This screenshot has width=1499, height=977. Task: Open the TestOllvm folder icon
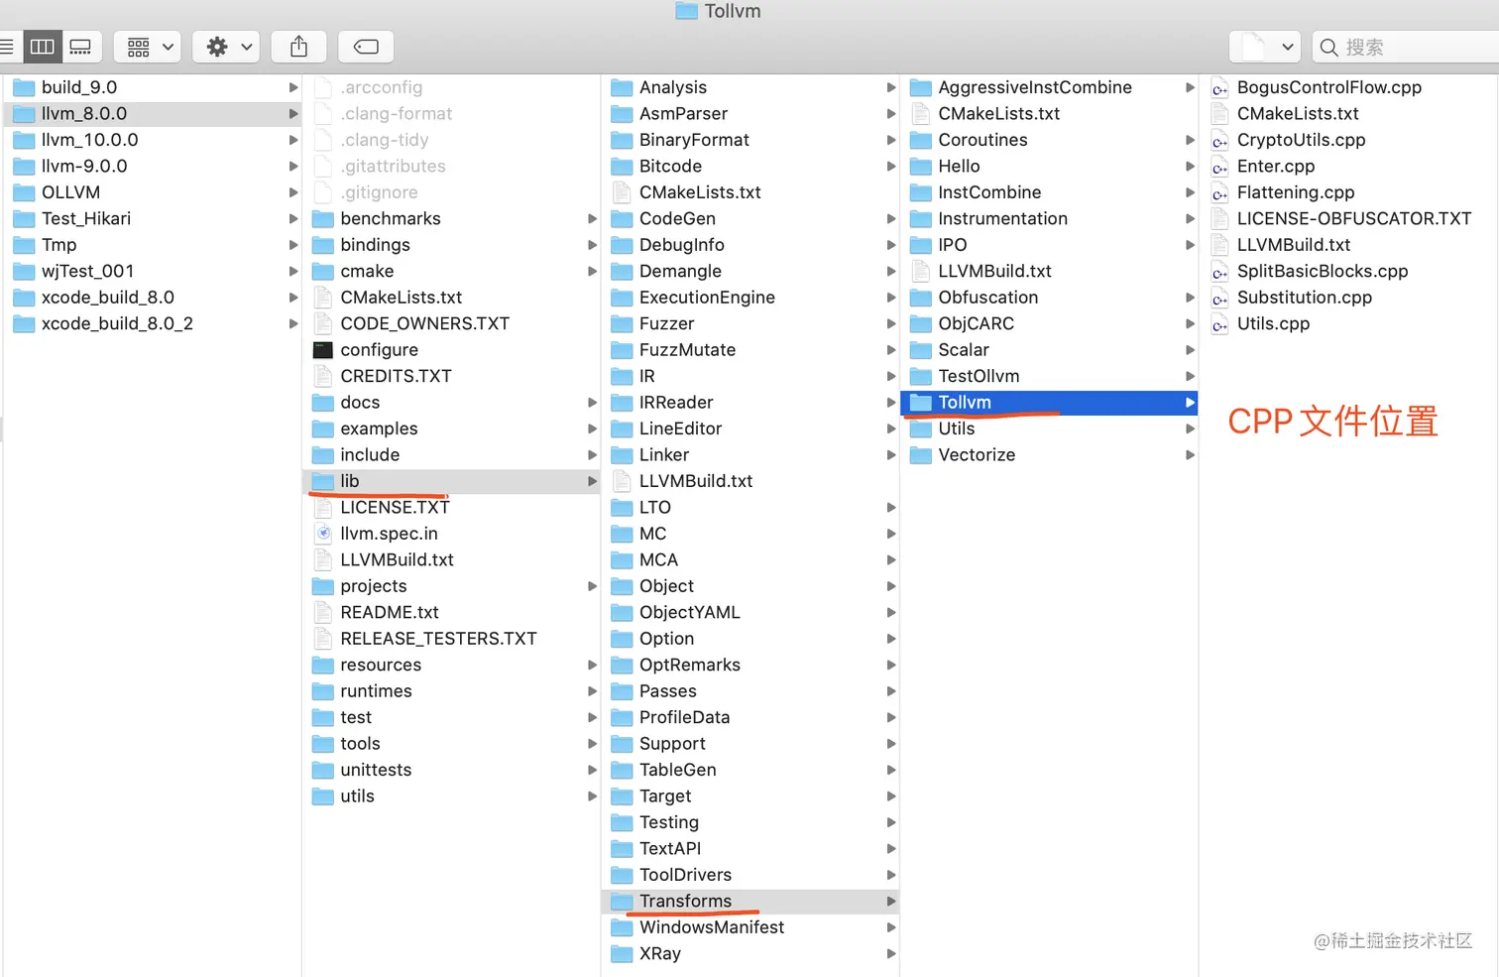coord(921,376)
